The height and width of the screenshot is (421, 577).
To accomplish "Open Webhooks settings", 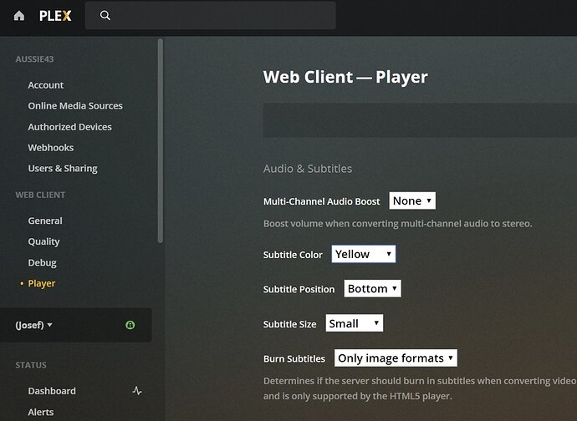I will (x=51, y=148).
